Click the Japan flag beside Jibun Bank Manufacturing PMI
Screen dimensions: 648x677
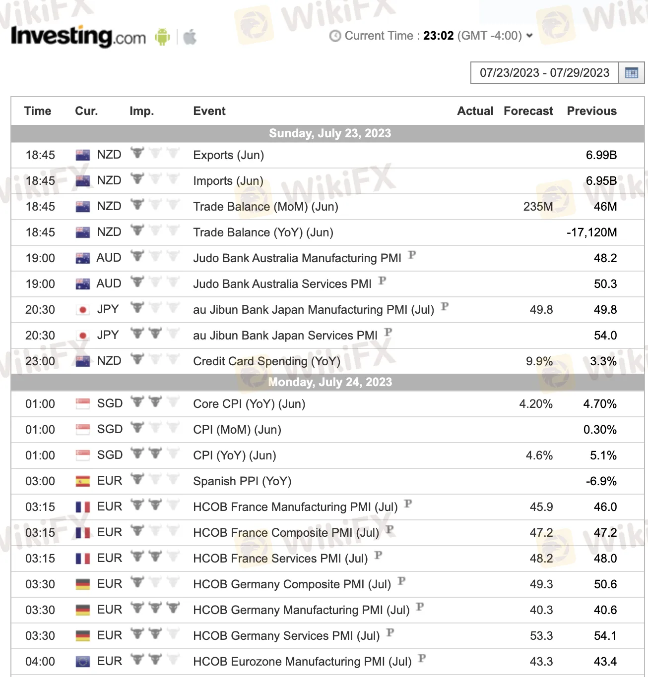click(82, 309)
